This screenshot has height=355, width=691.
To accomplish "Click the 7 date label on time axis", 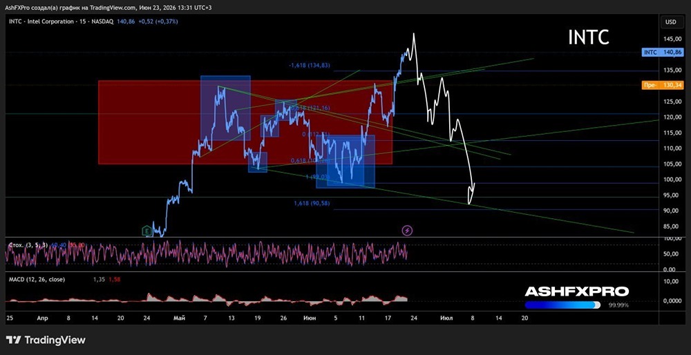I will point(205,318).
